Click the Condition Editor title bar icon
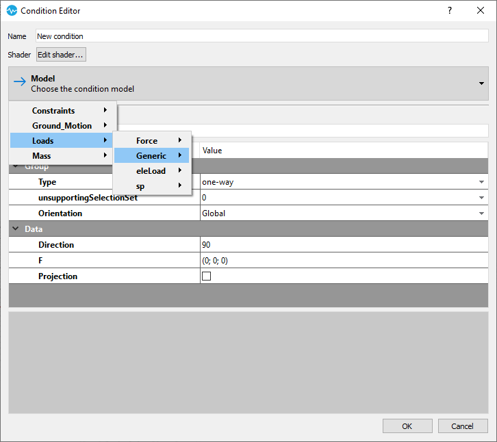 (12, 11)
